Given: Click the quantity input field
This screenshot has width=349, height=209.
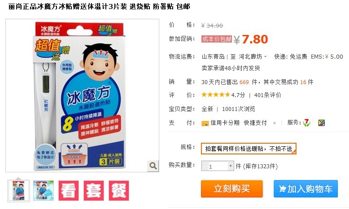Looking at the screenshot, I should point(218,166).
